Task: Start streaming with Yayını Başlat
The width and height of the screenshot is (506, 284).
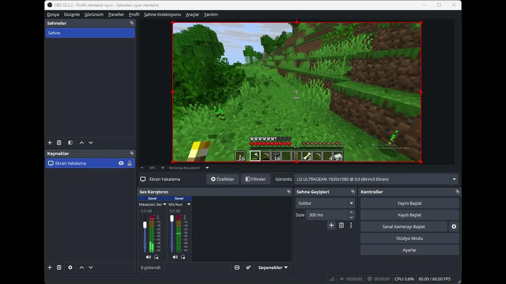Action: click(410, 203)
